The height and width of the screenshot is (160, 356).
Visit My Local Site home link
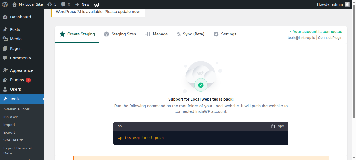(x=28, y=4)
